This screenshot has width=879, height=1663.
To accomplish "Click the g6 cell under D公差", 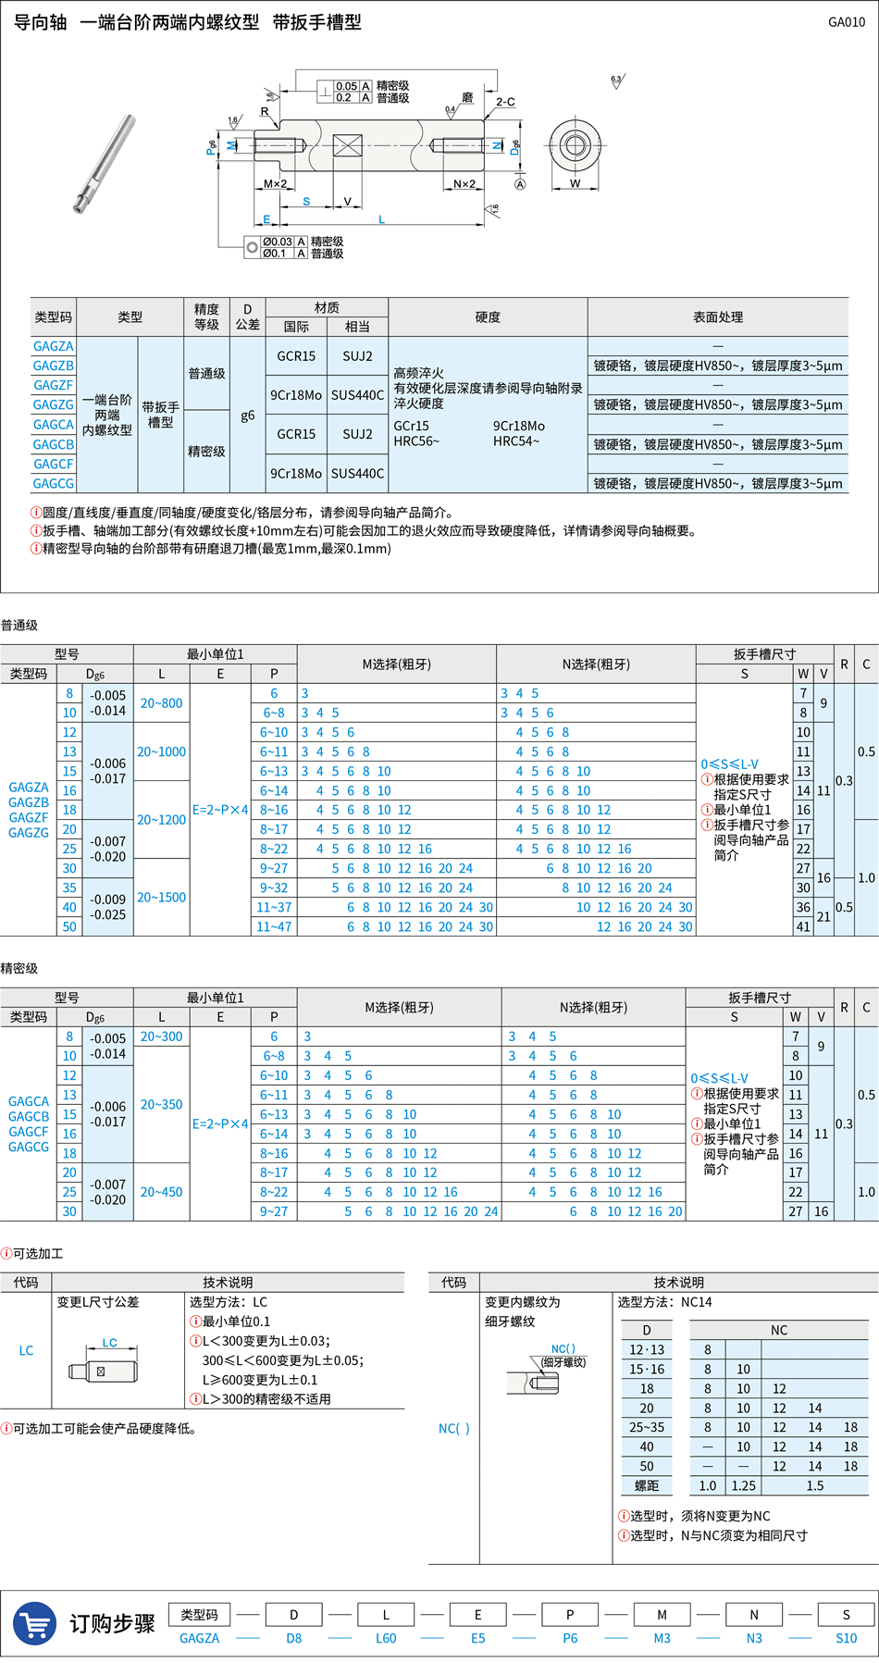I will pos(248,416).
